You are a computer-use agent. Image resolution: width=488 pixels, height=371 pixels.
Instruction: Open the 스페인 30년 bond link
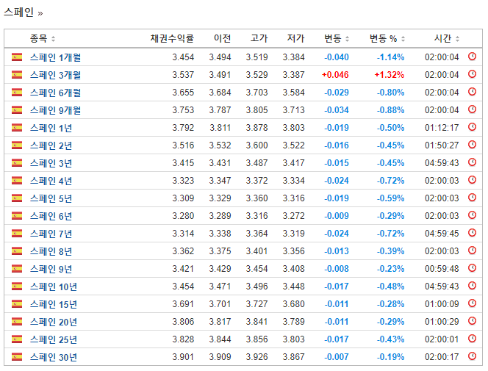(x=54, y=357)
